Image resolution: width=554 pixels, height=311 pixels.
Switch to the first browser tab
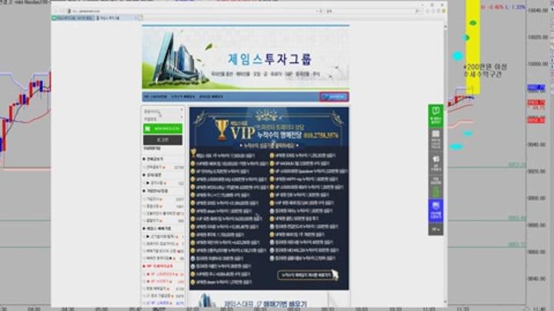click(x=73, y=18)
